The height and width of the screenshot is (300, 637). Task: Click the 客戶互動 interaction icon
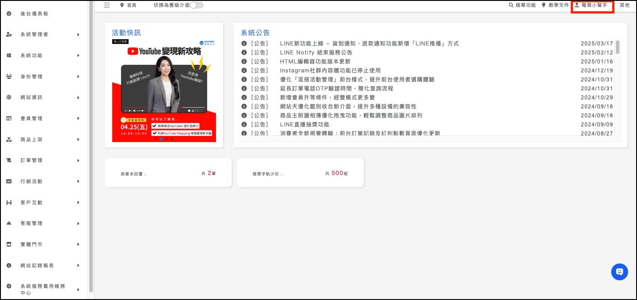9,202
